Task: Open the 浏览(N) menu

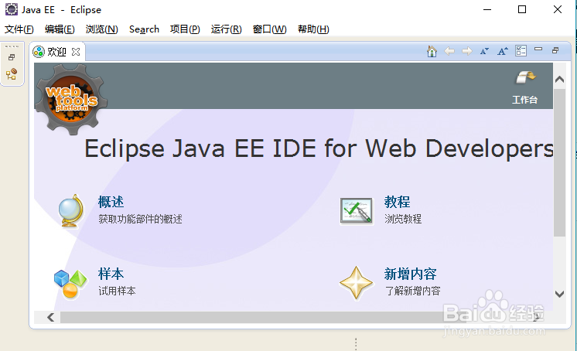Action: pyautogui.click(x=101, y=29)
